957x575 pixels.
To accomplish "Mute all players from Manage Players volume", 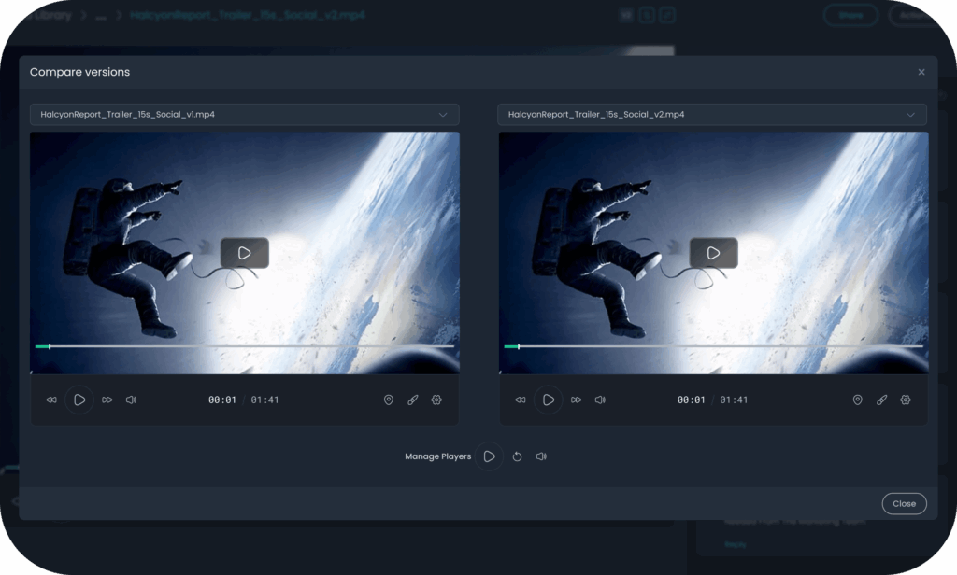I will [541, 456].
